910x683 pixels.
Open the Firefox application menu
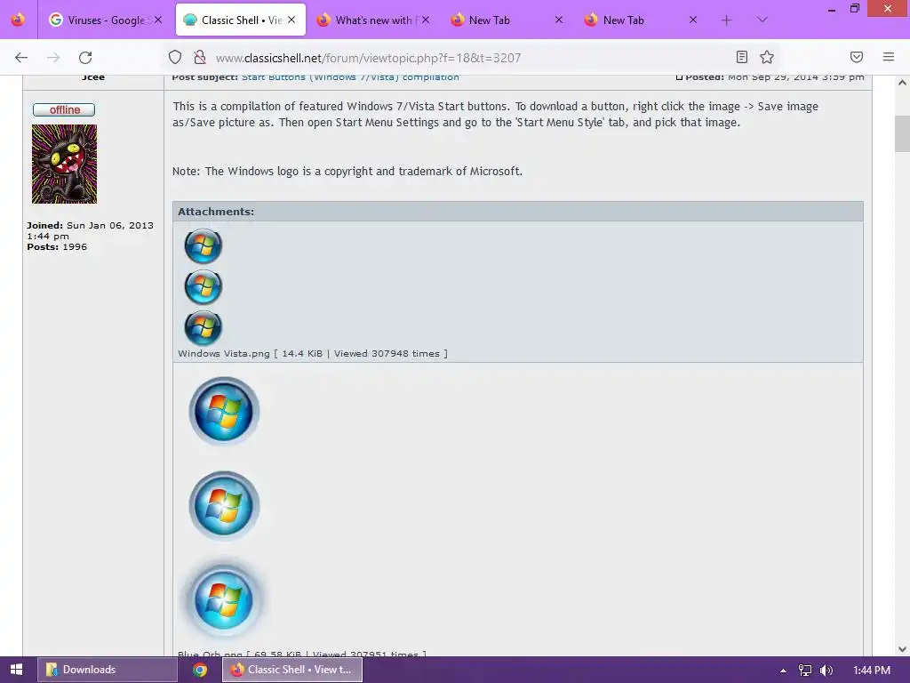point(889,57)
